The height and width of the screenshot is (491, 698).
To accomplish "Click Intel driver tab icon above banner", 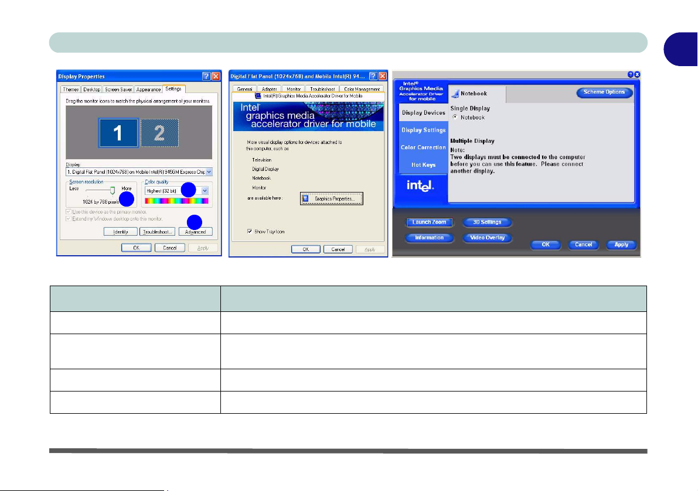I will (258, 95).
